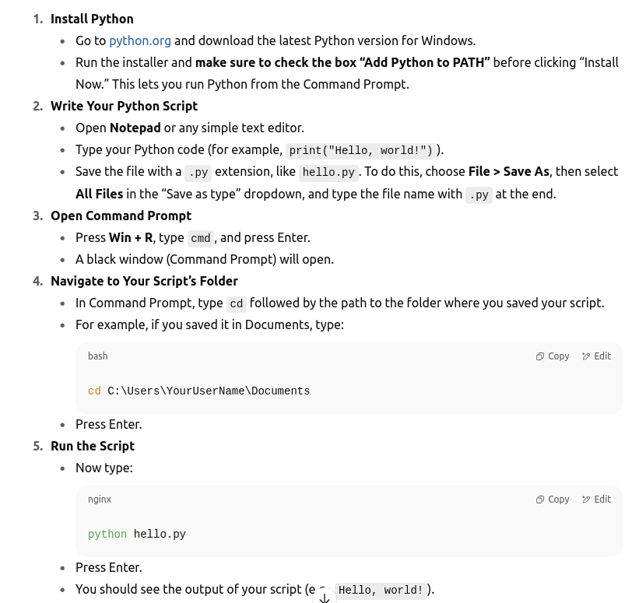Edit the bash code block

[596, 356]
